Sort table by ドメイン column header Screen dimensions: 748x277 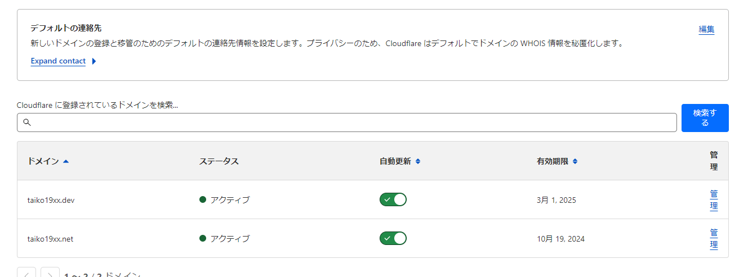[43, 161]
